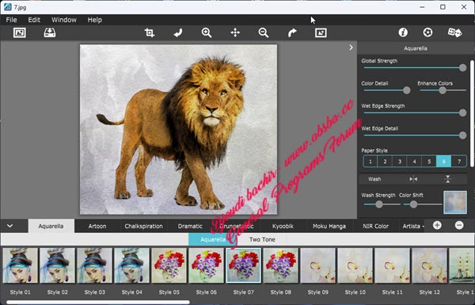Choose paper style 4
475x305 pixels.
[414, 162]
